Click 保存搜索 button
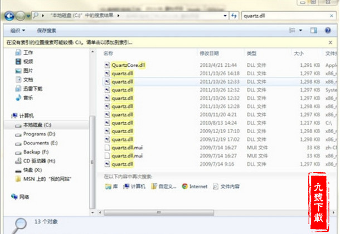Screen dimensions: 340x234 [x=46, y=31]
